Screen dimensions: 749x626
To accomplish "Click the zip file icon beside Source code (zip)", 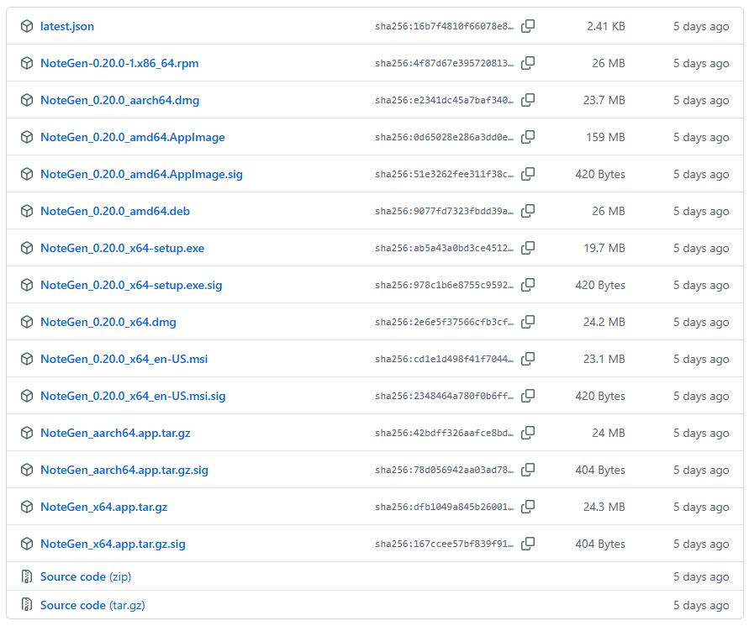I will click(27, 576).
